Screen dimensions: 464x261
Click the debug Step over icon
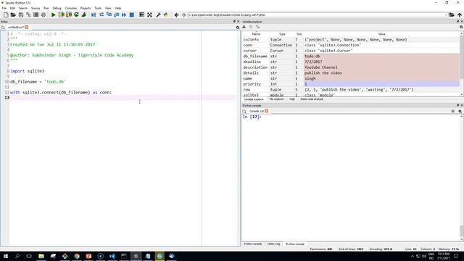point(101,14)
